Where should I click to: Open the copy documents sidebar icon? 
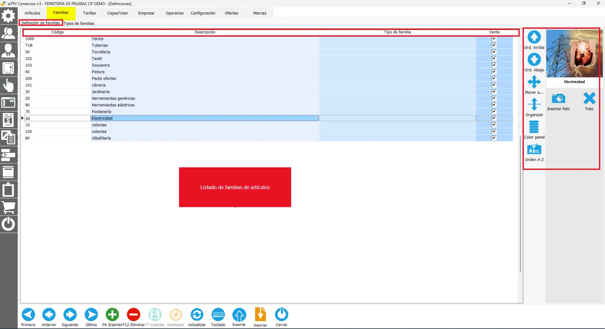click(x=8, y=138)
